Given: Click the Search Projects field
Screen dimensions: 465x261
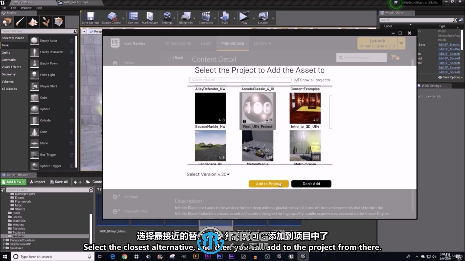Looking at the screenshot, I should pyautogui.click(x=240, y=80).
